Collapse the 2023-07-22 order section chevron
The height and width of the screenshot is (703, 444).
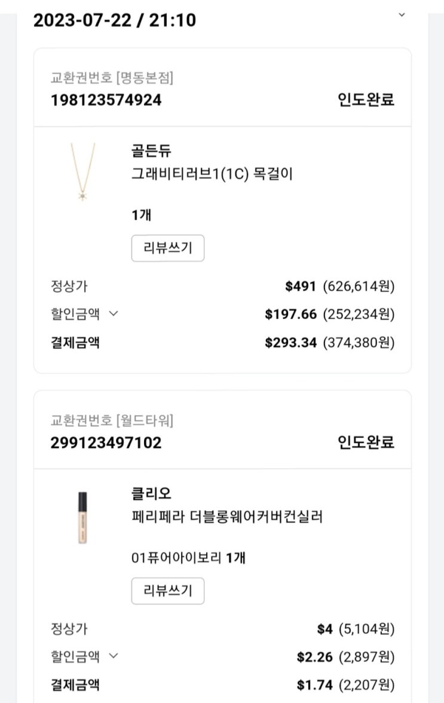click(402, 15)
